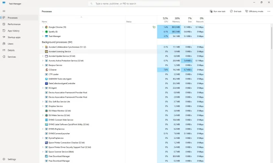Click the CTF Loader process icon
The image size is (273, 163).
[x=46, y=74]
